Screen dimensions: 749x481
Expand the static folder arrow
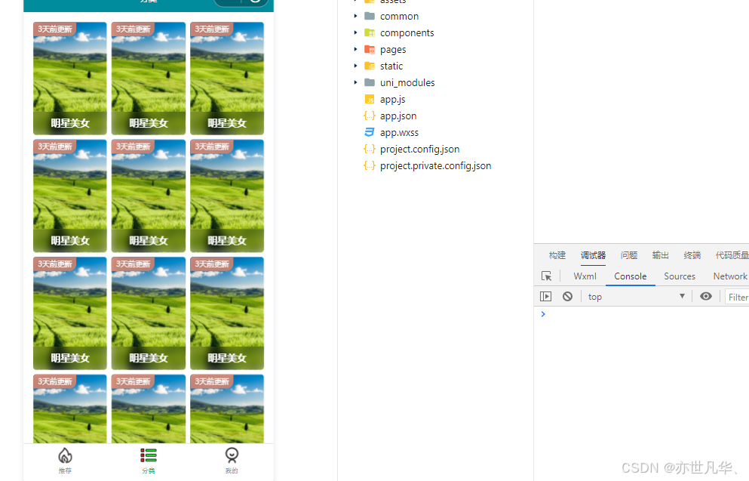(x=355, y=66)
